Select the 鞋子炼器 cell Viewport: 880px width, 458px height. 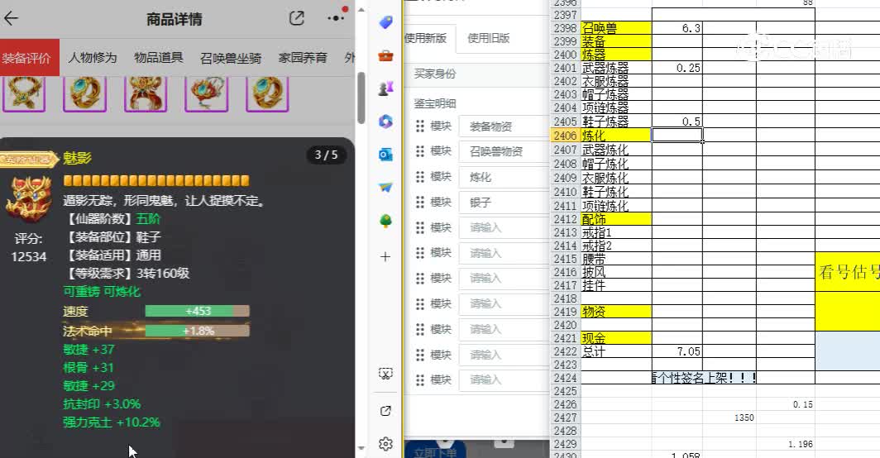click(x=615, y=122)
